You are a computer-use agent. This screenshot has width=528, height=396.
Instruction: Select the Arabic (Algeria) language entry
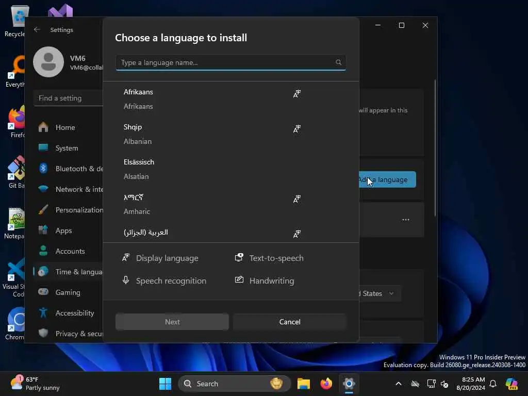coord(231,233)
